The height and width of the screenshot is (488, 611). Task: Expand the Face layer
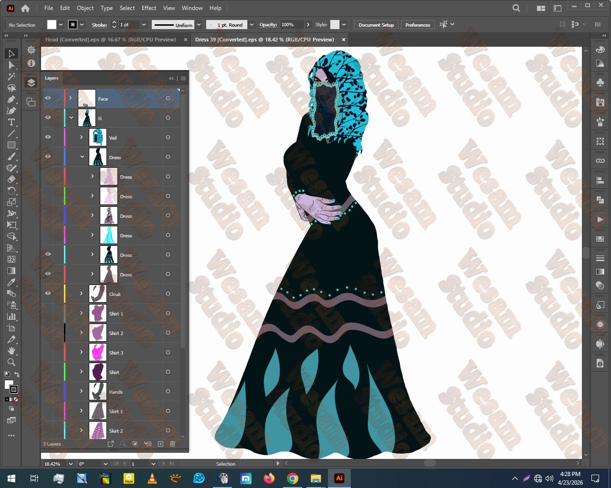coord(71,98)
